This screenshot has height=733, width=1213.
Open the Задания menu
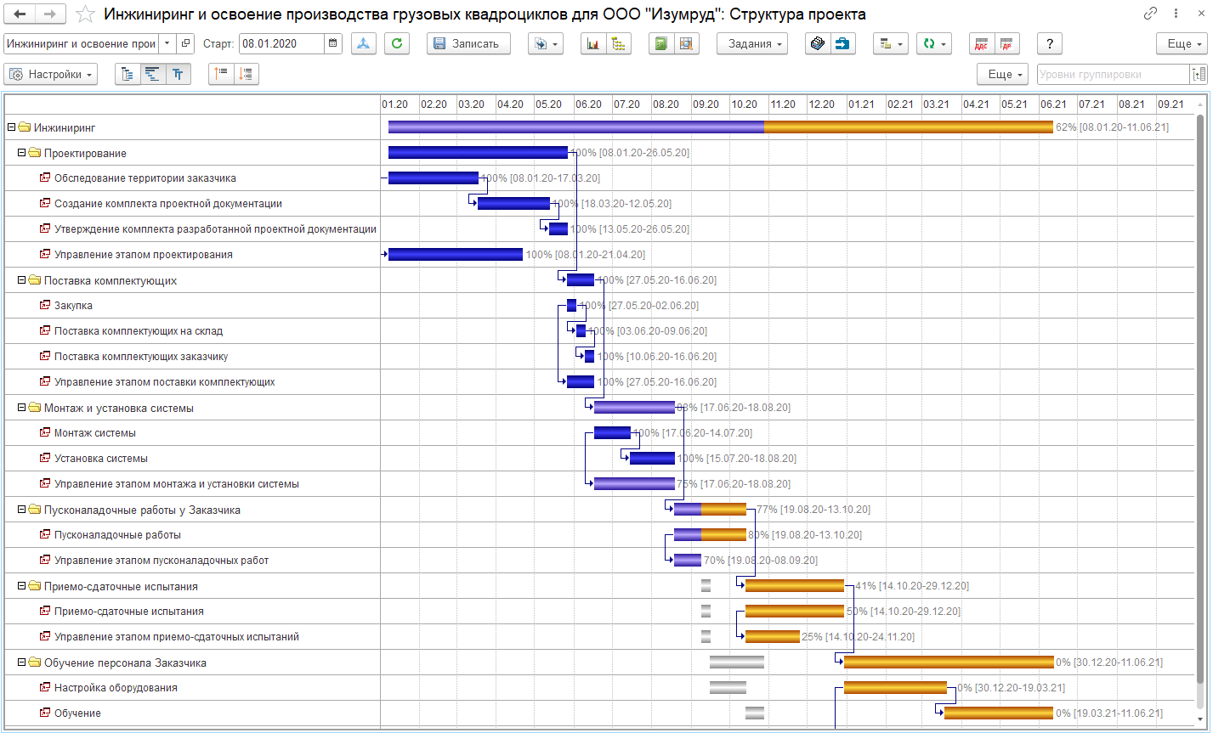[x=751, y=44]
